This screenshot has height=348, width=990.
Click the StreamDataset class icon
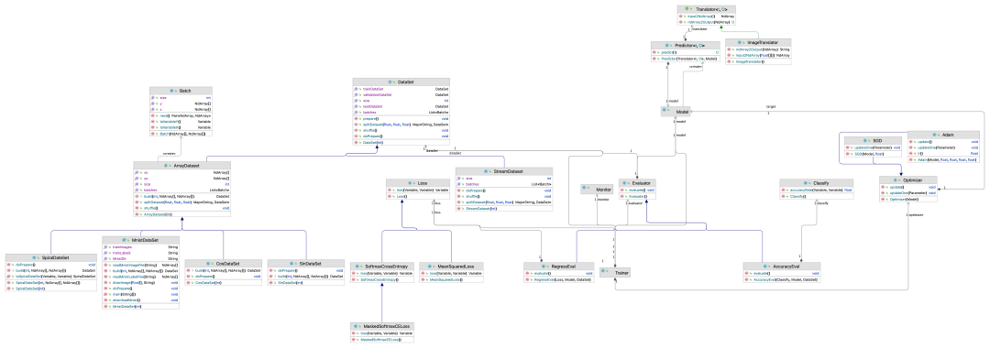point(486,171)
